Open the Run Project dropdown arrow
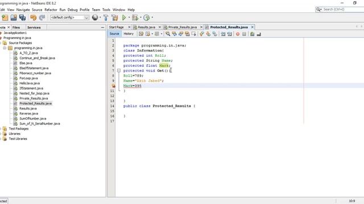The width and height of the screenshot is (364, 204). [x=129, y=18]
